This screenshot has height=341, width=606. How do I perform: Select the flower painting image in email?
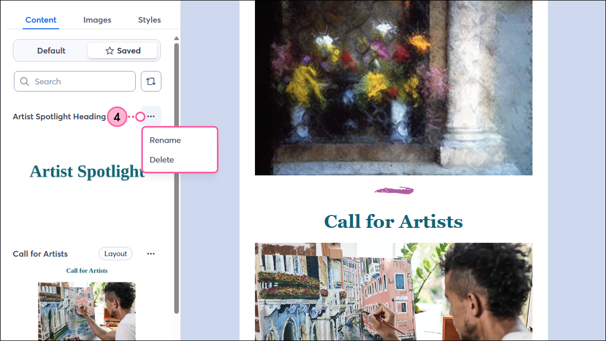[393, 88]
